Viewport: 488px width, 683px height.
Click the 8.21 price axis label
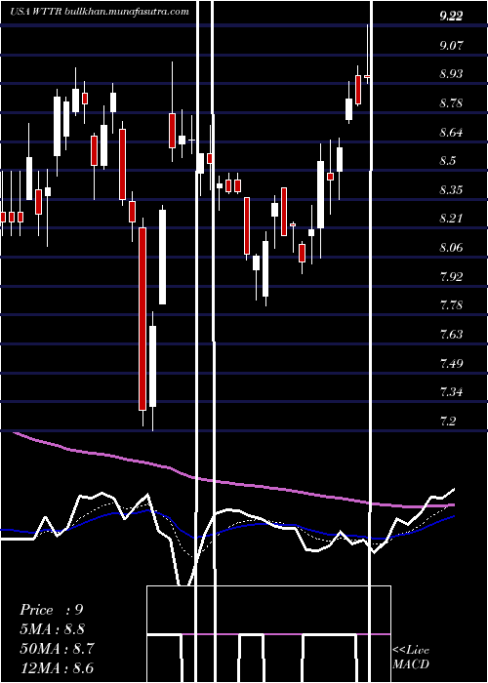pyautogui.click(x=451, y=219)
